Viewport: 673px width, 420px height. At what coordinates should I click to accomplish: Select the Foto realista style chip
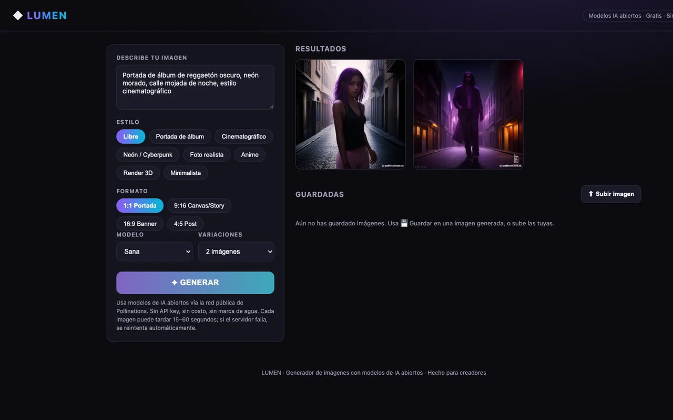click(207, 155)
